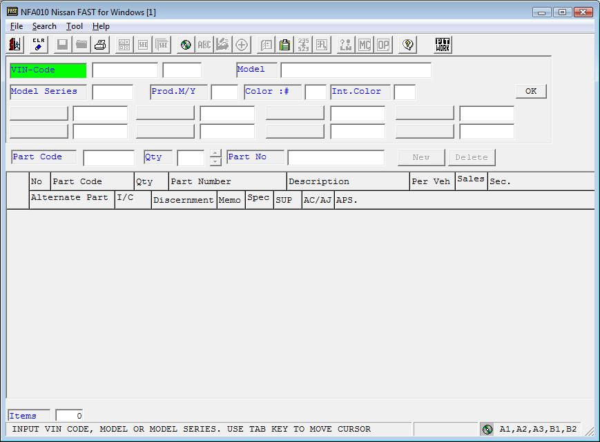This screenshot has height=442, width=600.
Task: Click the MC toolbar icon
Action: pos(365,45)
